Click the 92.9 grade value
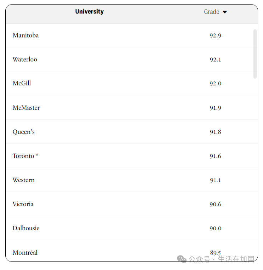 (x=215, y=36)
